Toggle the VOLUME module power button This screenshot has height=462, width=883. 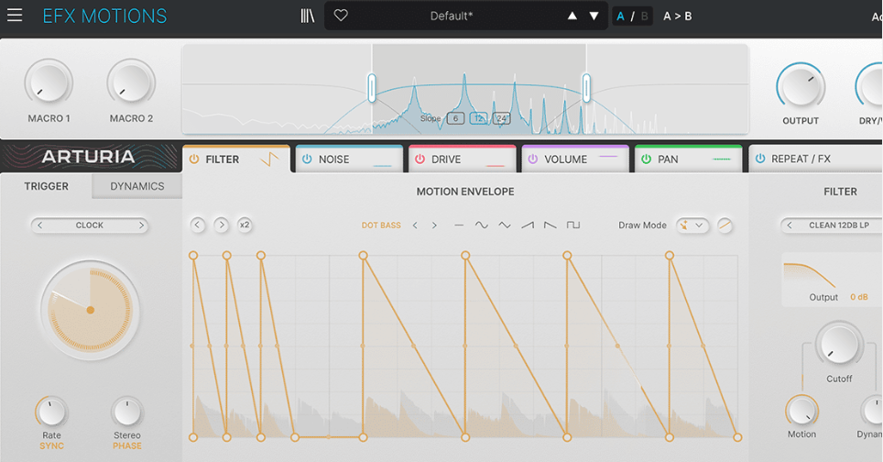point(533,159)
